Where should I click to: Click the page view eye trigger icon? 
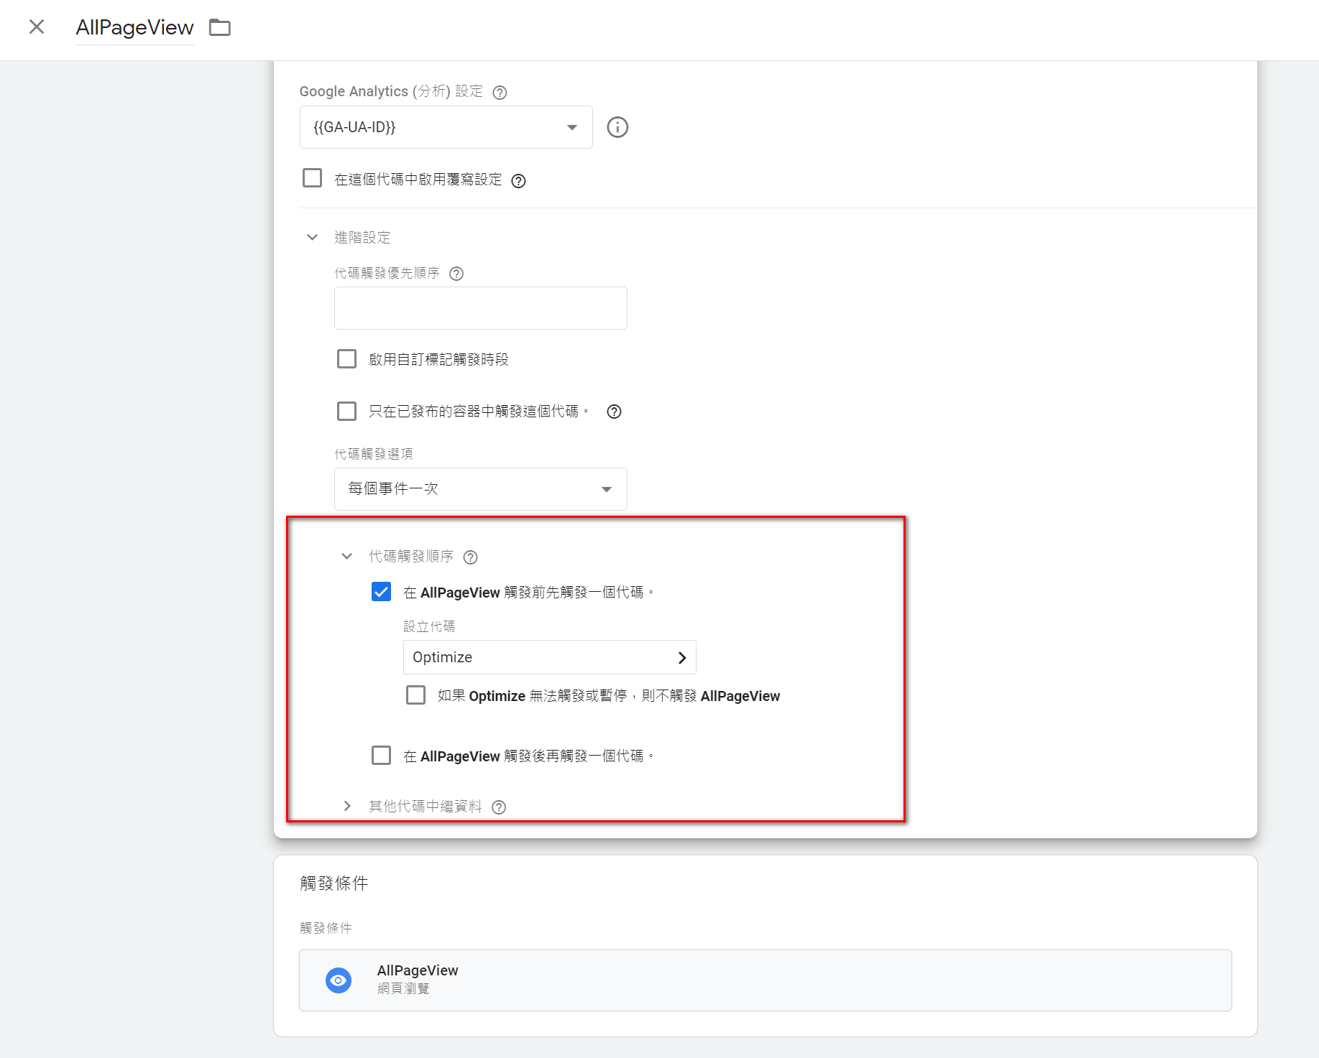pyautogui.click(x=339, y=980)
